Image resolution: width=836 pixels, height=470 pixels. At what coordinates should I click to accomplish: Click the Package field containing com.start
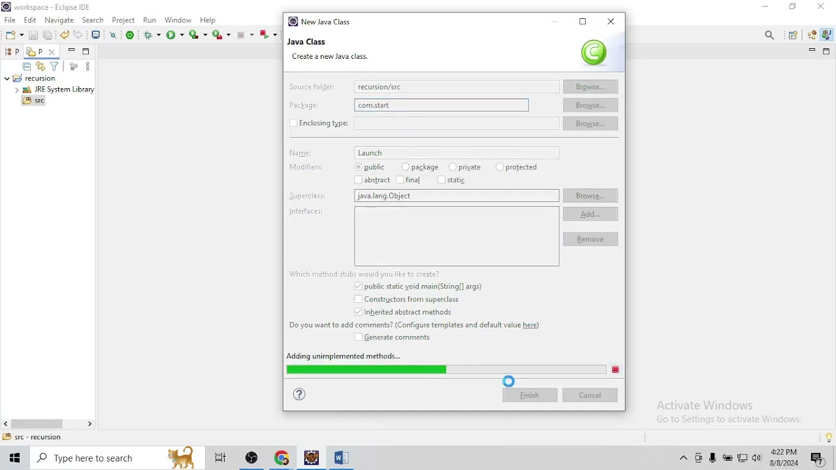442,105
